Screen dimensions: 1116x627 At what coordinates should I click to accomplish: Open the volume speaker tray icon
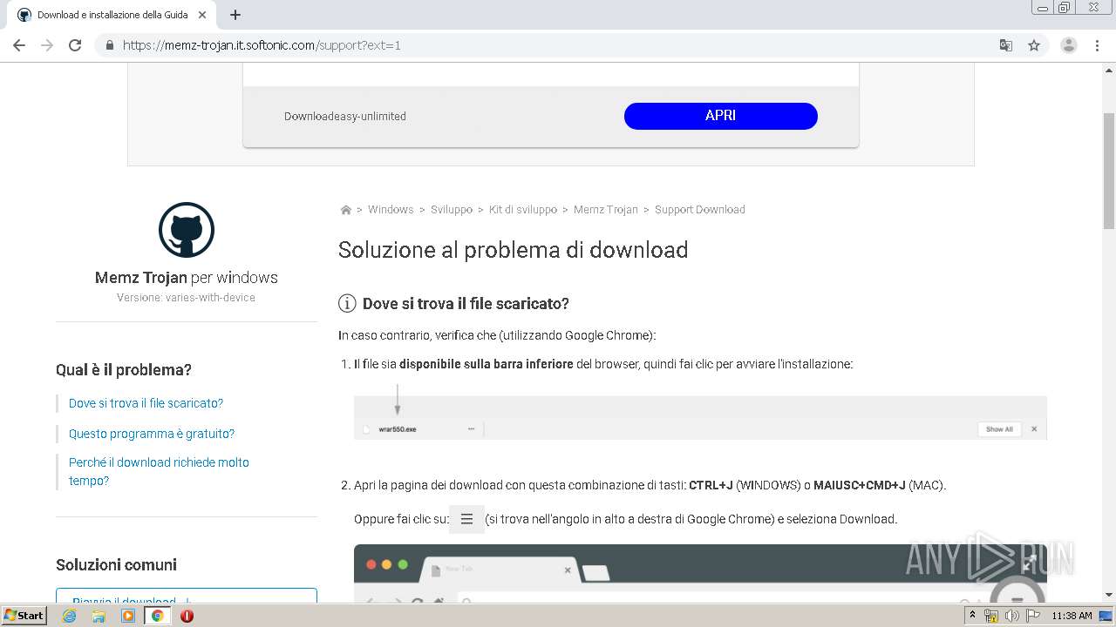click(1011, 616)
